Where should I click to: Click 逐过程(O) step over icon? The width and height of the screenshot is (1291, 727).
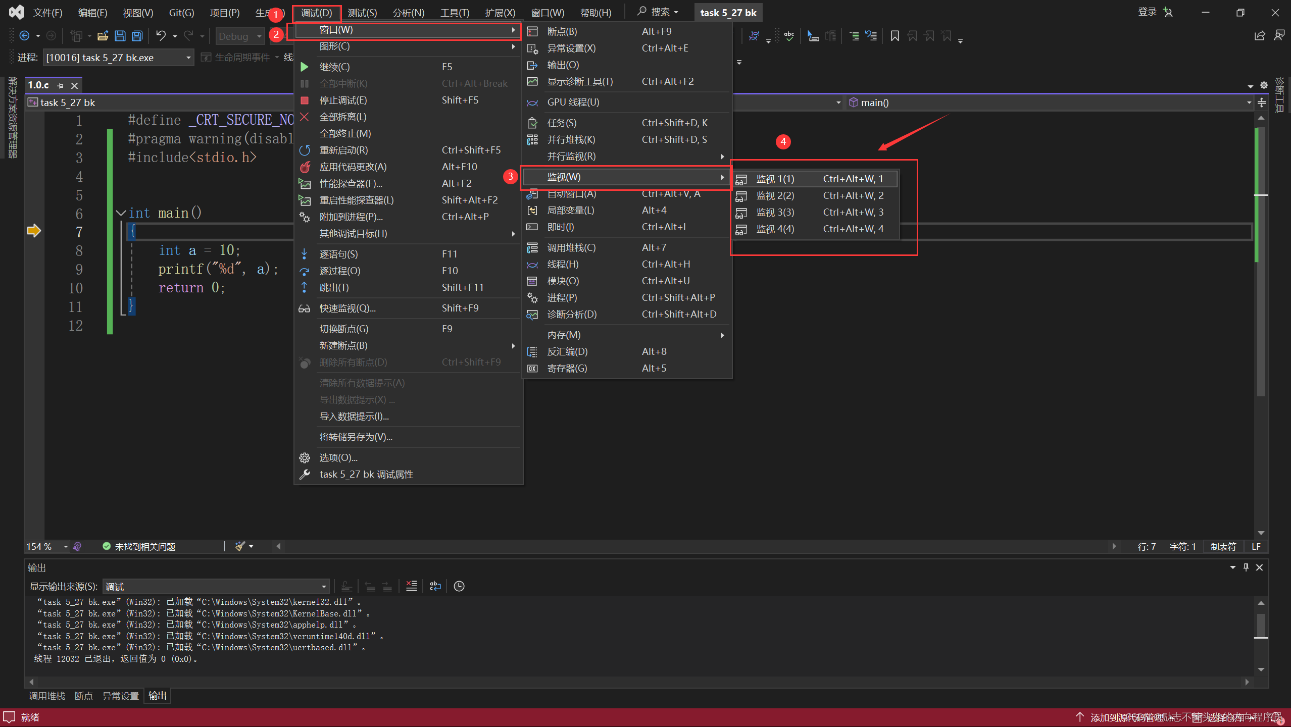pos(304,271)
